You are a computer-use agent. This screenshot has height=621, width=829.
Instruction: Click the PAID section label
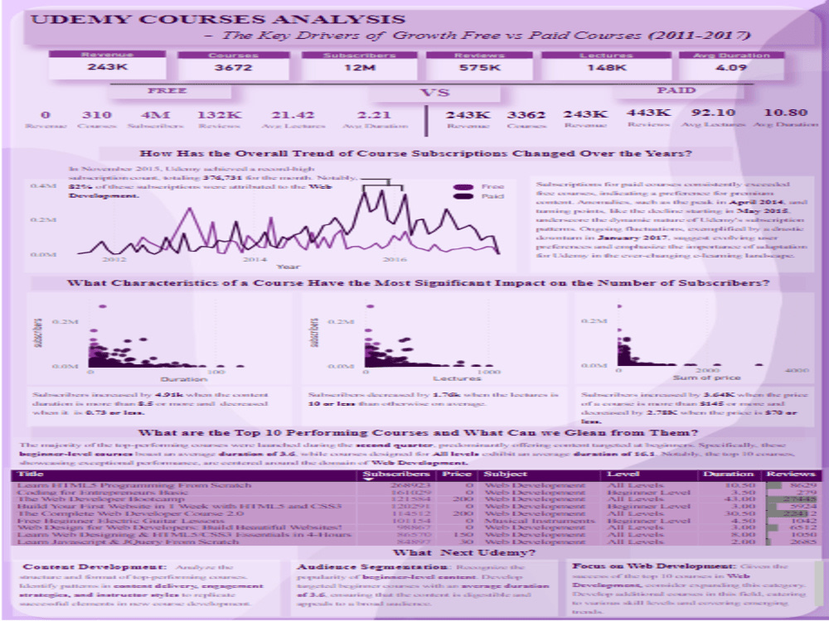676,90
